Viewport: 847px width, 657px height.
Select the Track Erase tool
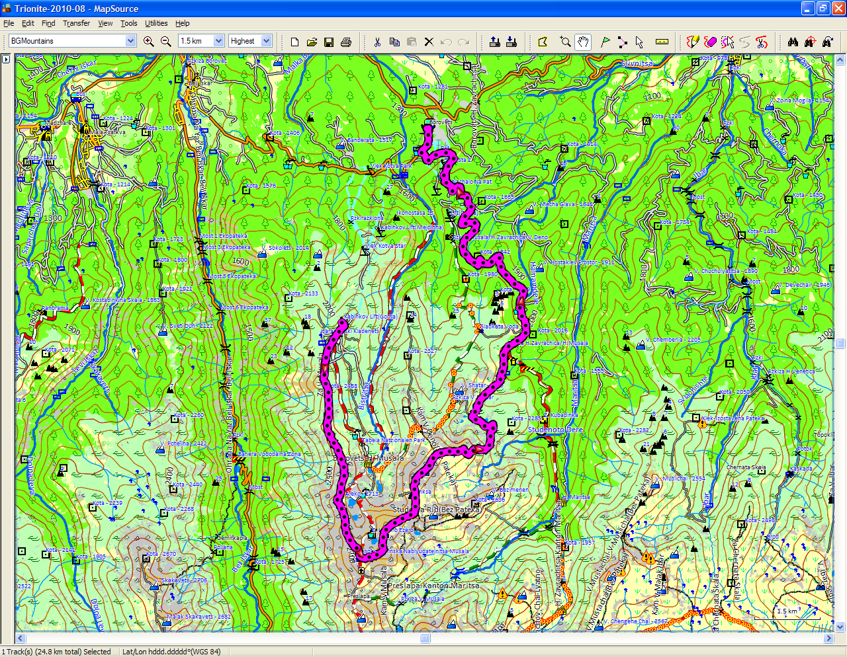click(x=710, y=42)
